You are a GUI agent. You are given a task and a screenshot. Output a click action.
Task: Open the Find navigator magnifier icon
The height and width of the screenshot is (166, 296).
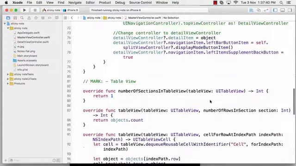pyautogui.click(x=22, y=18)
